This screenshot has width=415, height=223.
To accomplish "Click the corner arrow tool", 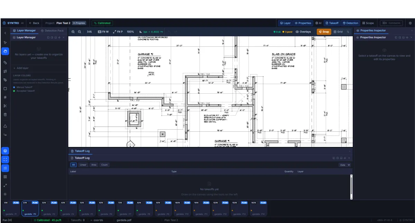I will [x=5, y=134].
